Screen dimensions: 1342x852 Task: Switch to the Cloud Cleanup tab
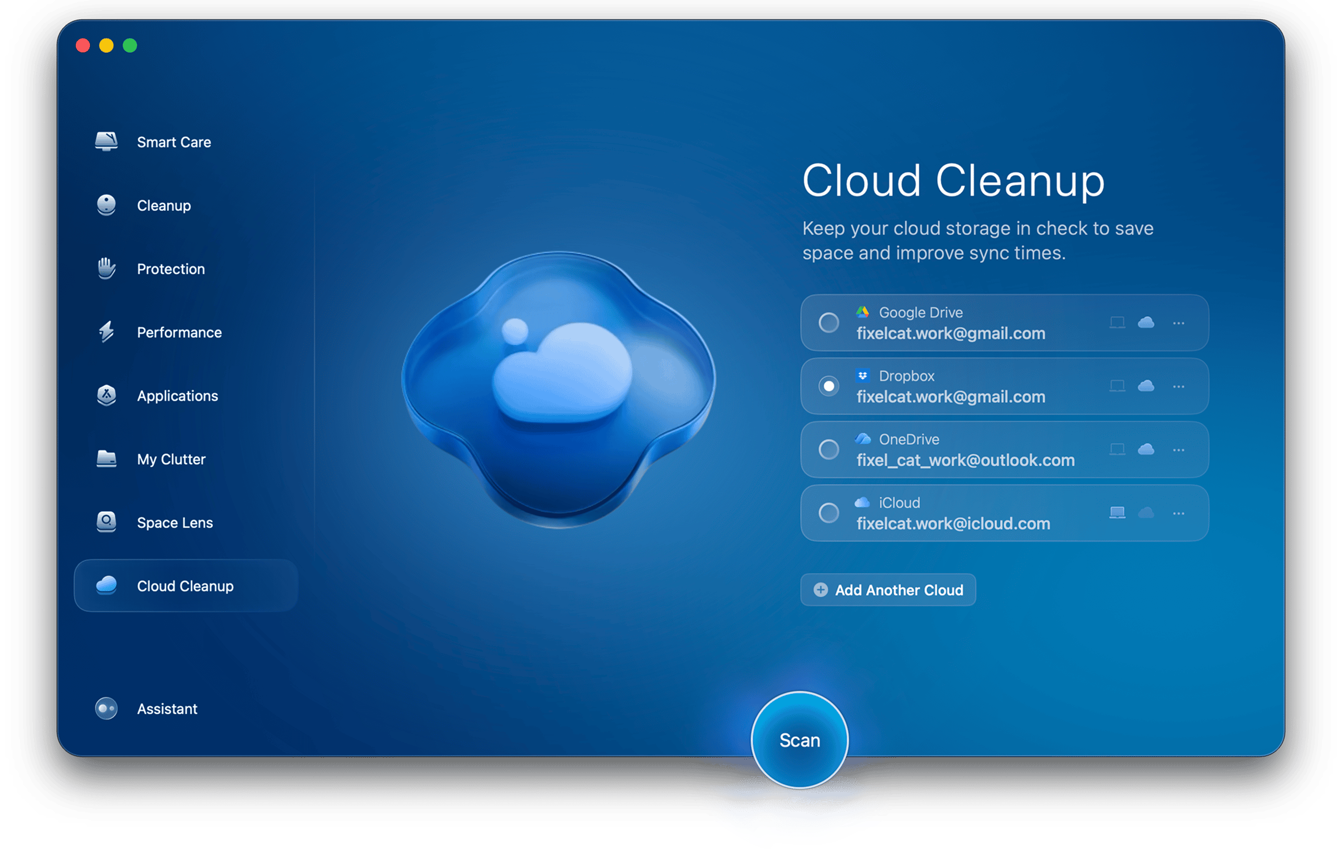point(186,586)
